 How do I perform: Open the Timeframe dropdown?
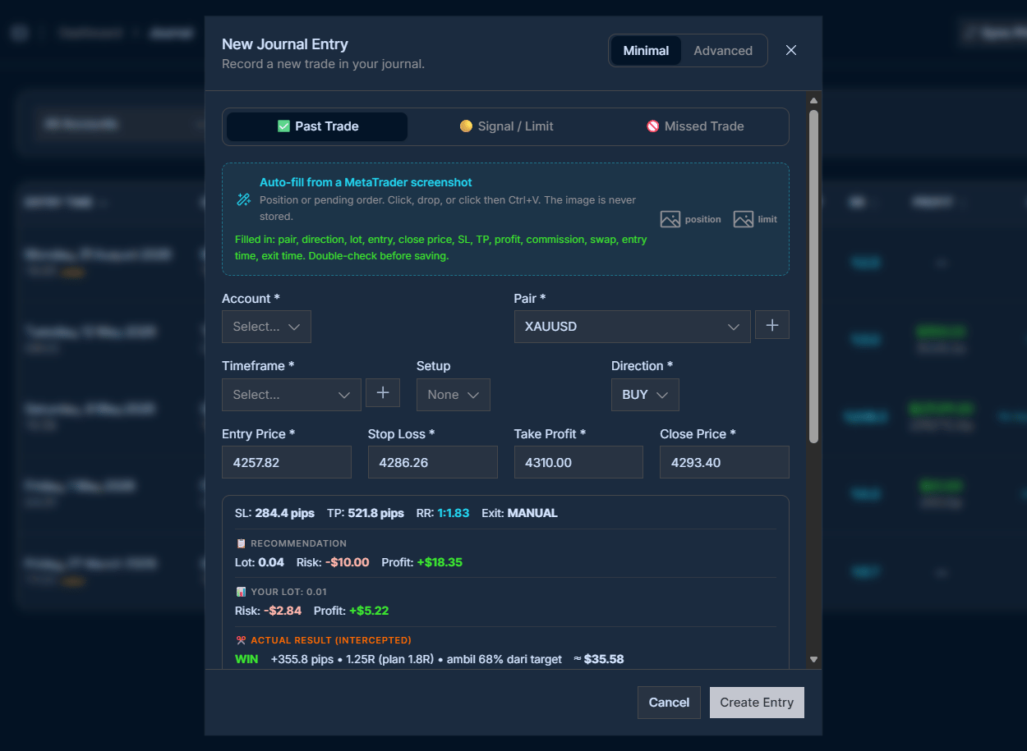[292, 395]
